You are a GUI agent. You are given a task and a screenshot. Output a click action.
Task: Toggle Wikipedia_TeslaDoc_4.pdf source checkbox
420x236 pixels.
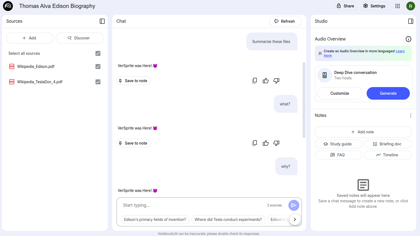coord(98,82)
